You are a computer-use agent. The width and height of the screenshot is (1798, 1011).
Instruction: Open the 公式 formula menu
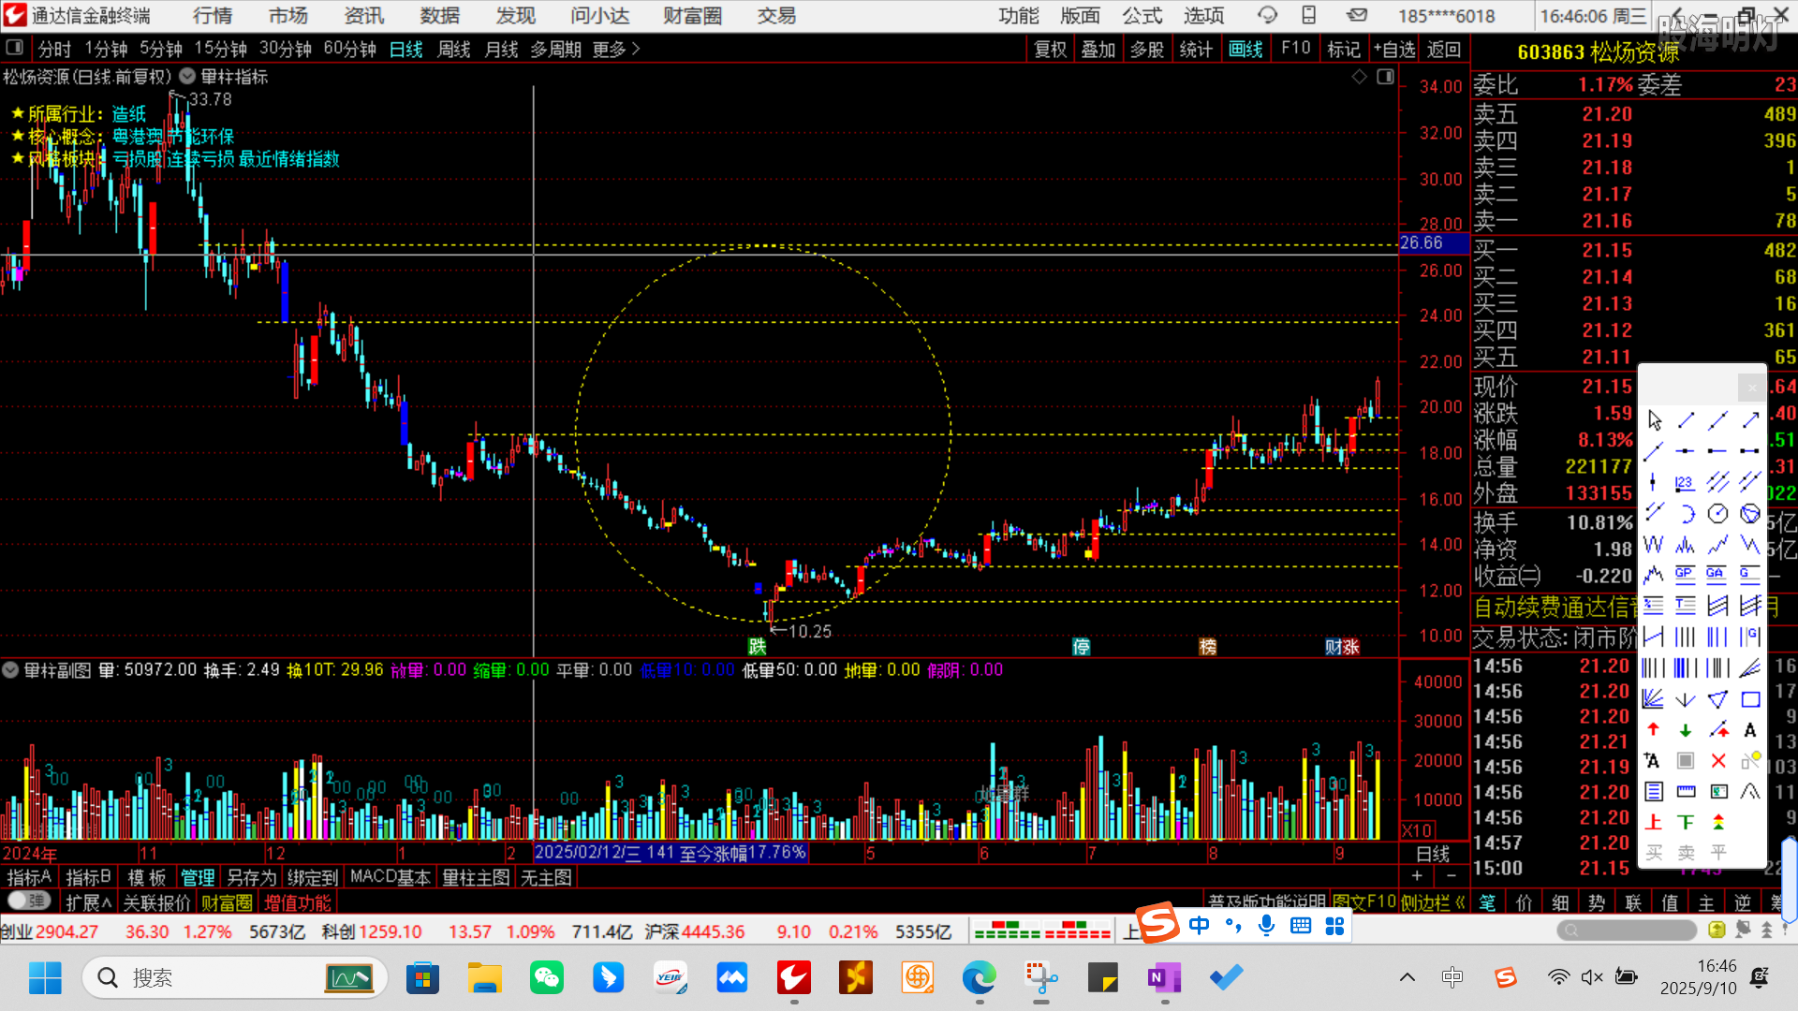[1142, 16]
